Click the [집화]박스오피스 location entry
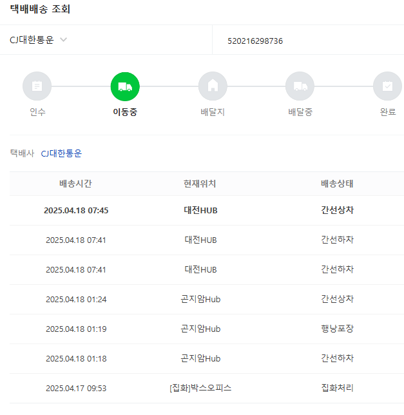The width and height of the screenshot is (404, 415). pyautogui.click(x=200, y=388)
